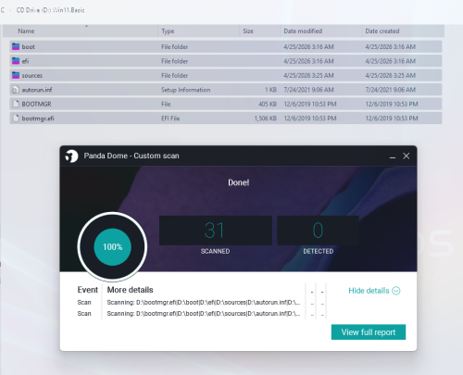Image resolution: width=463 pixels, height=375 pixels.
Task: Click the autorun.inf file icon
Action: coord(16,90)
